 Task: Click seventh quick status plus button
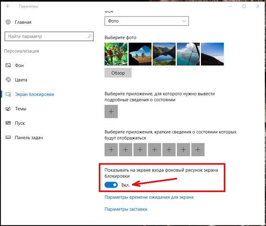point(198,150)
